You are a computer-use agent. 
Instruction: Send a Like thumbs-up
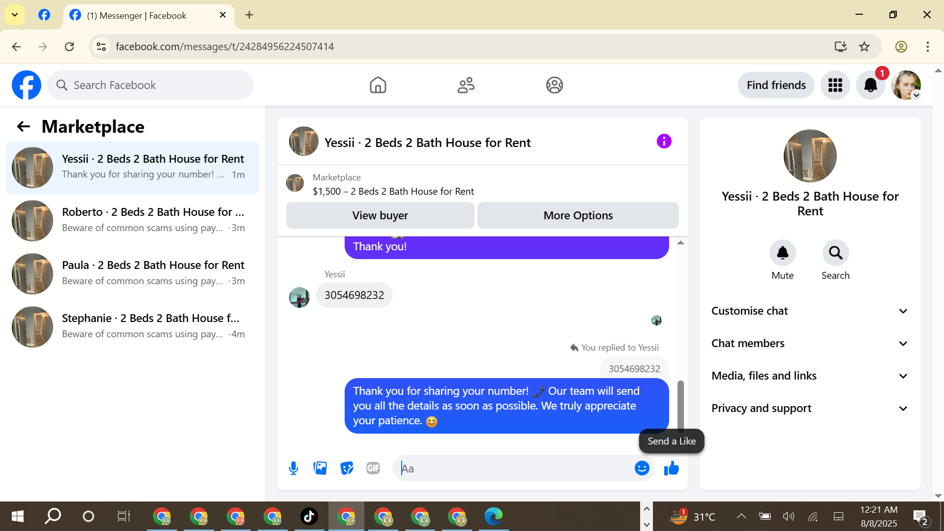[671, 468]
